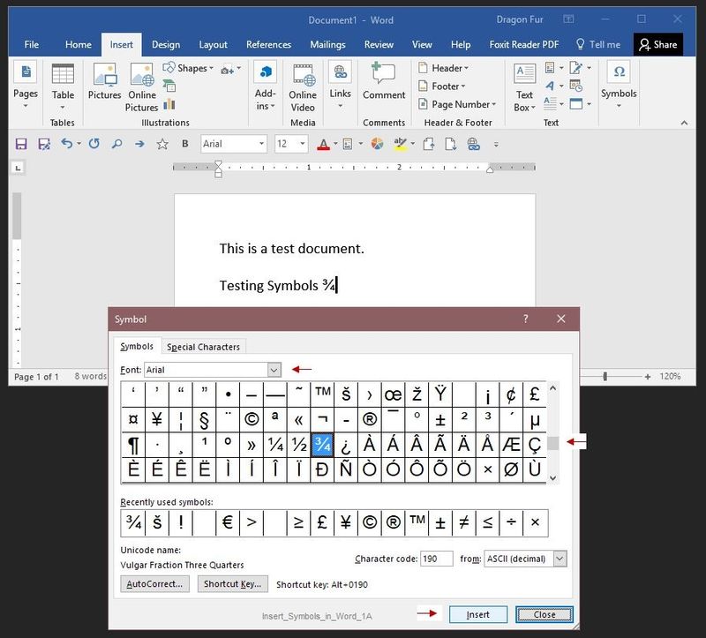Toggle Bold in the quick access toolbar

point(185,144)
